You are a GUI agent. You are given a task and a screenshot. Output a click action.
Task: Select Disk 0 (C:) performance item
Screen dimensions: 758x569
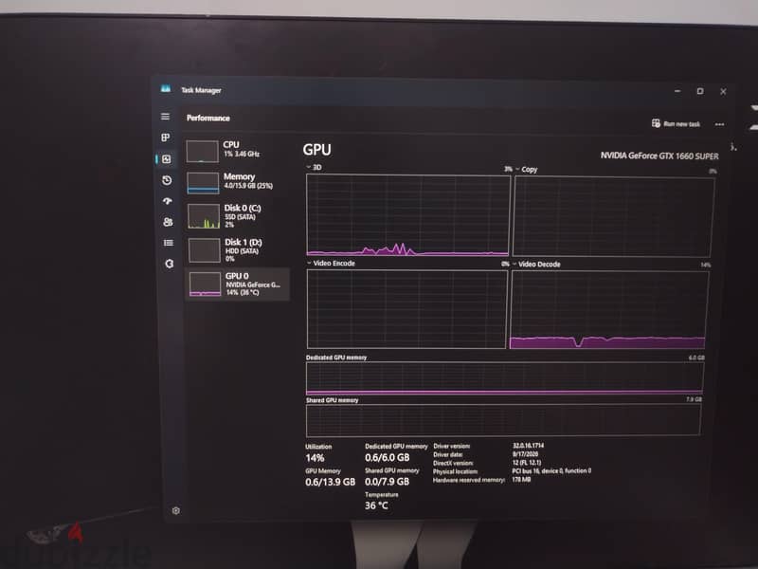pos(238,216)
